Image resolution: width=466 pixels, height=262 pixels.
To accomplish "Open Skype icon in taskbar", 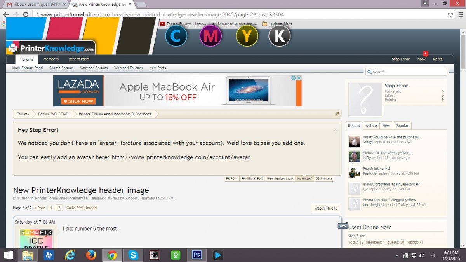I will (x=133, y=255).
